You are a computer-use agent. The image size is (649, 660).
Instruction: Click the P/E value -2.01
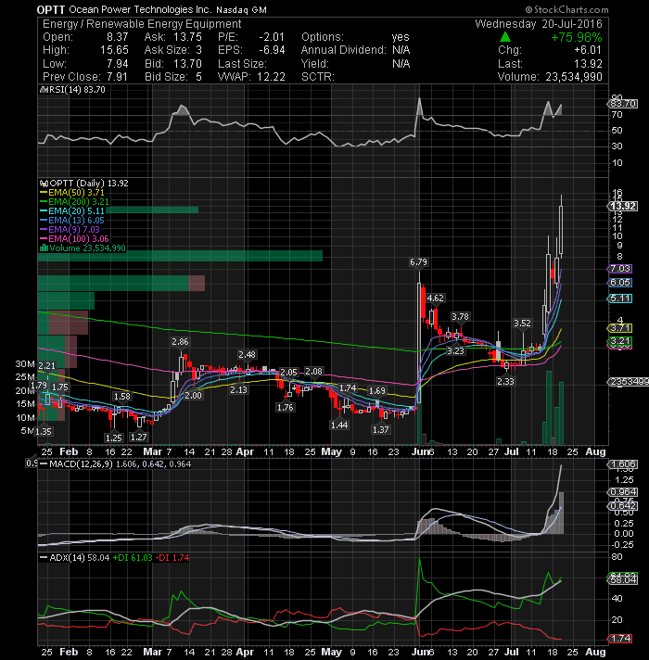click(x=272, y=37)
